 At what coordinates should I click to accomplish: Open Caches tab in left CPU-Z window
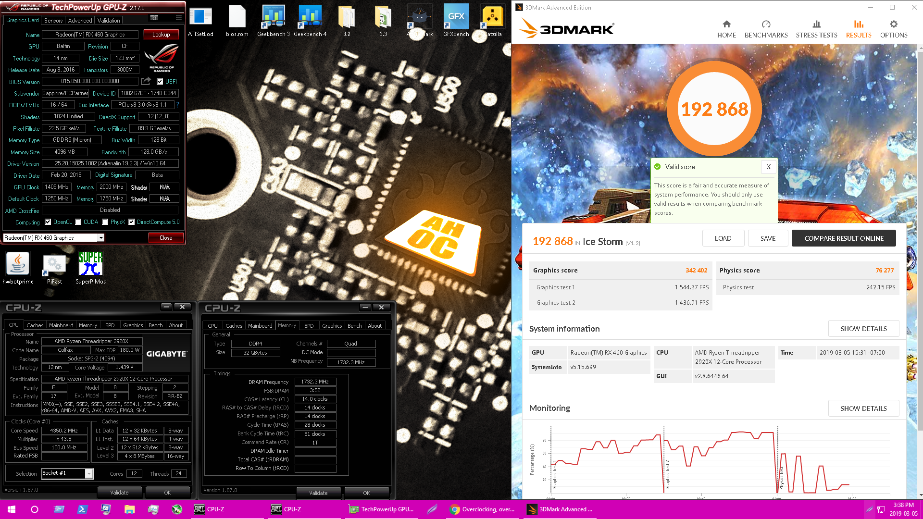pyautogui.click(x=35, y=325)
